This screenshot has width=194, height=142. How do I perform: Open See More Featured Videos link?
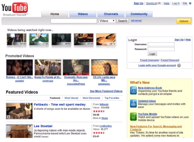[x=106, y=91]
